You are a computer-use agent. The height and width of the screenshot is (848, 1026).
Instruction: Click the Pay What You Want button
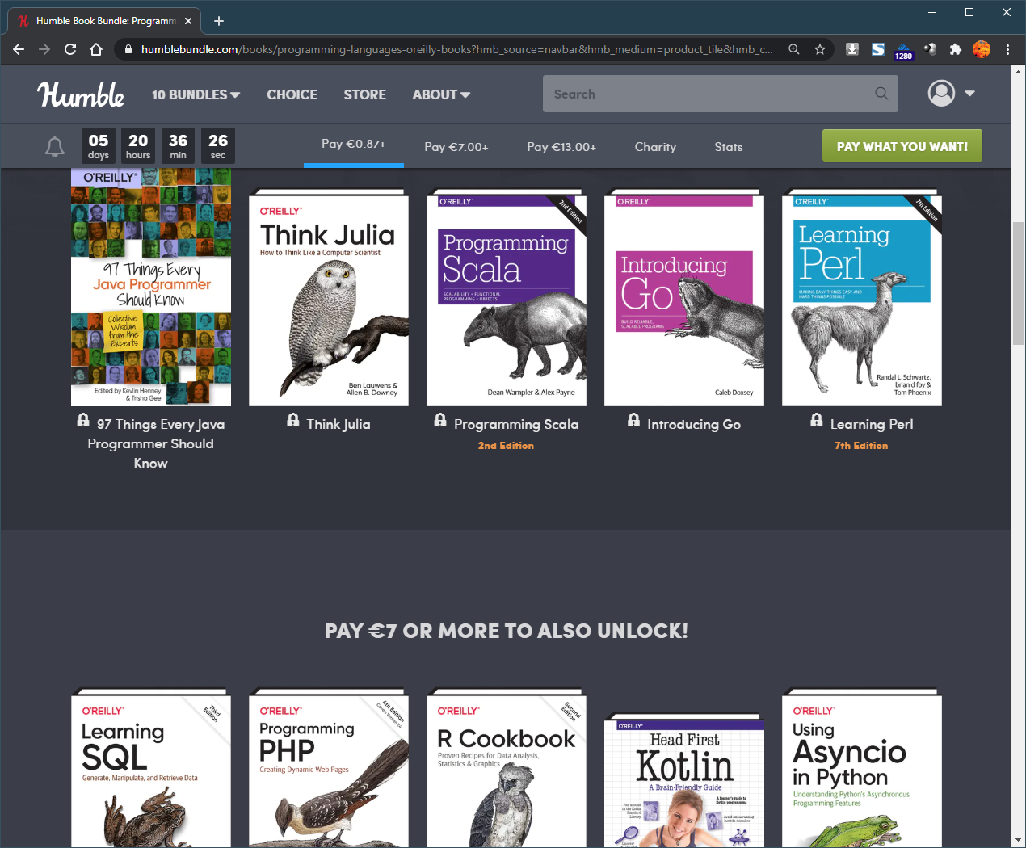coord(902,146)
